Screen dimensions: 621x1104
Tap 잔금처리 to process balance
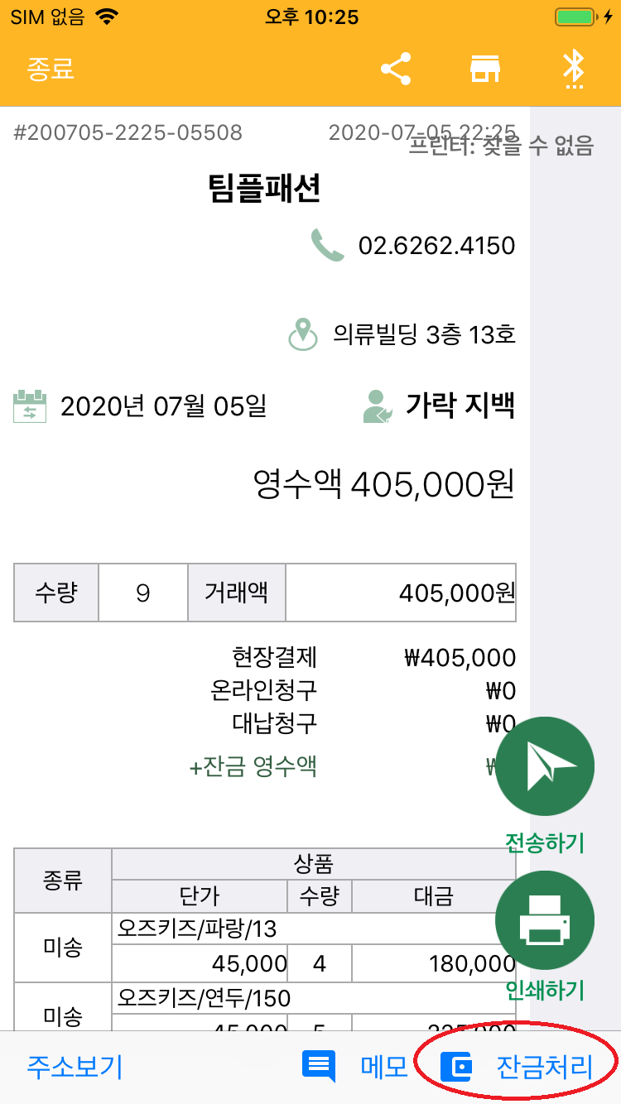pyautogui.click(x=544, y=1066)
